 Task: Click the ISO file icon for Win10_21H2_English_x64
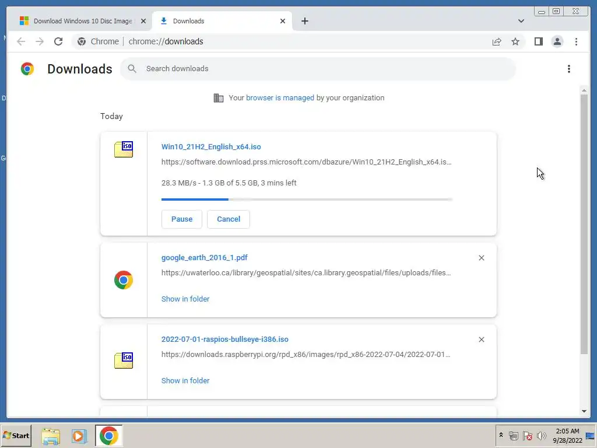pyautogui.click(x=124, y=149)
